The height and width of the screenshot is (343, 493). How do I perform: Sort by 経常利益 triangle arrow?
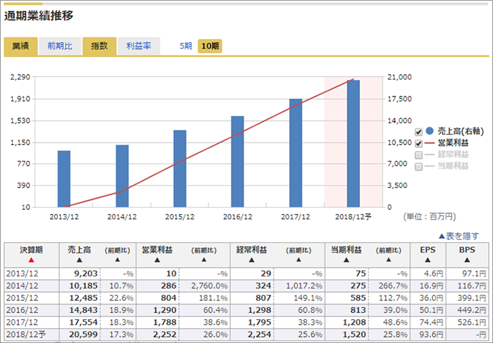click(251, 260)
